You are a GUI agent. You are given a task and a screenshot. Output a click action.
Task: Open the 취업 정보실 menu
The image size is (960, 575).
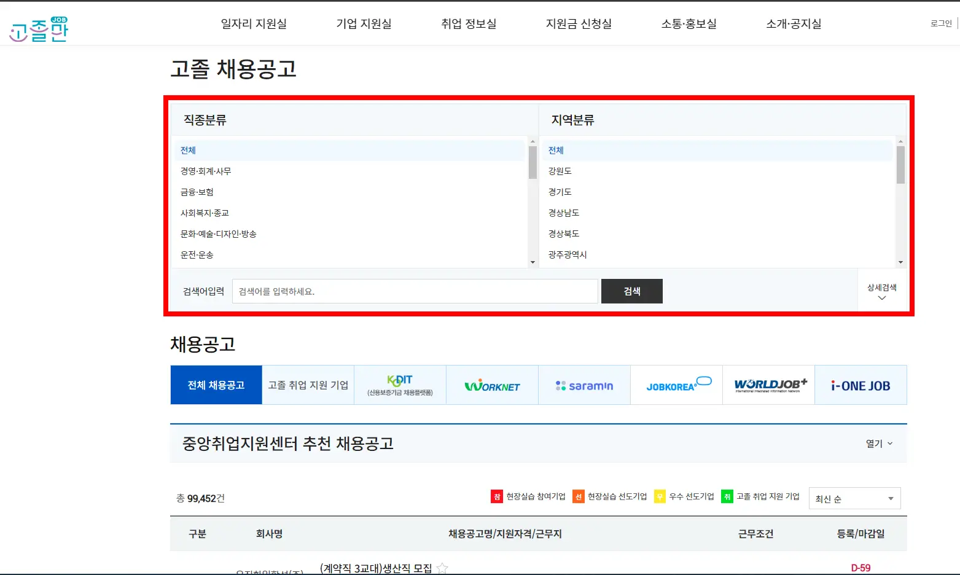pos(469,23)
